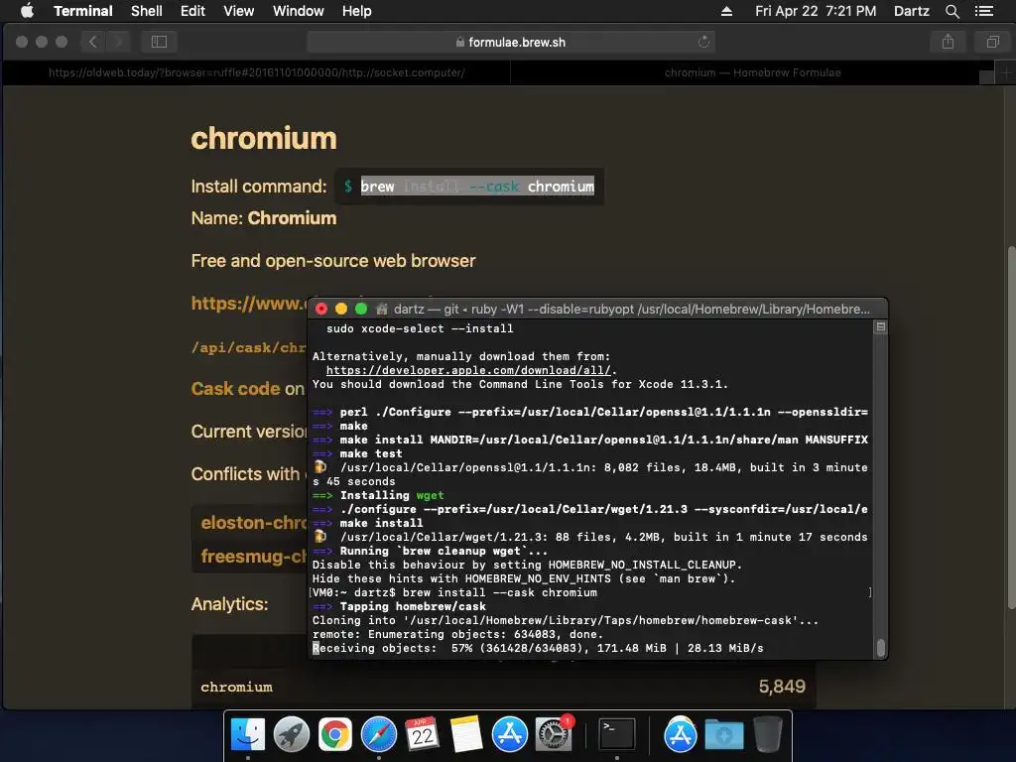Click the formulae.brew.sh address bar
The image size is (1016, 762).
pos(511,42)
